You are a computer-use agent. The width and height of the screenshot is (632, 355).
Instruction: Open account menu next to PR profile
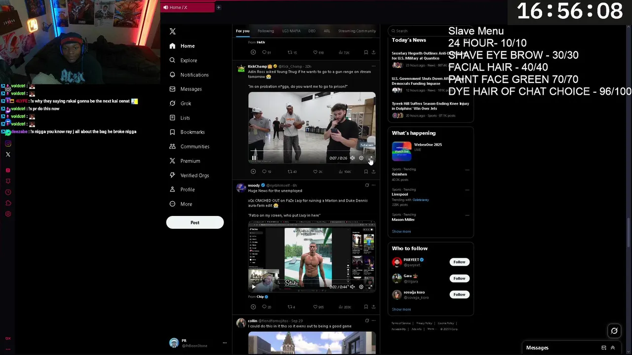click(225, 343)
